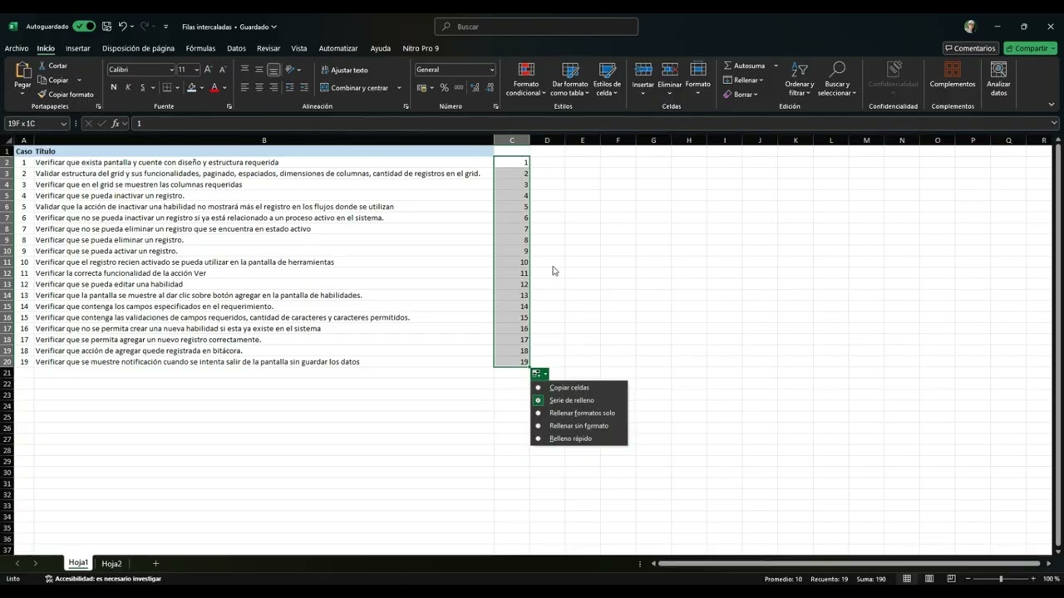Viewport: 1064px width, 598px height.
Task: Toggle italic K formatting
Action: click(128, 87)
